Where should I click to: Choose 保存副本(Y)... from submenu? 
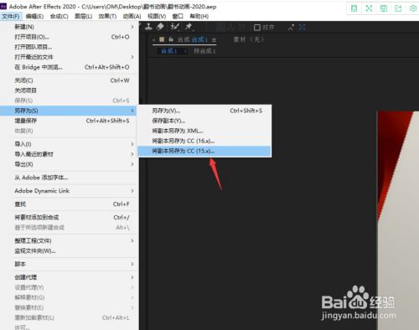point(204,121)
